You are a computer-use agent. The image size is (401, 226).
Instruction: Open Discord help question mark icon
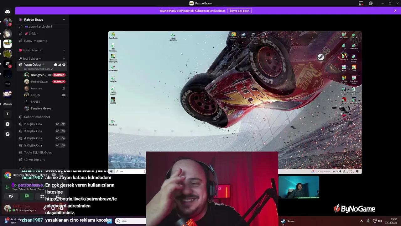click(371, 3)
